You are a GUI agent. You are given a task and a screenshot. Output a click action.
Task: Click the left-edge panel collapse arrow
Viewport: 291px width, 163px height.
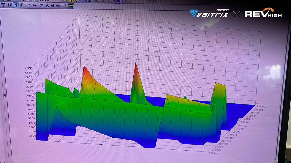click(x=5, y=95)
